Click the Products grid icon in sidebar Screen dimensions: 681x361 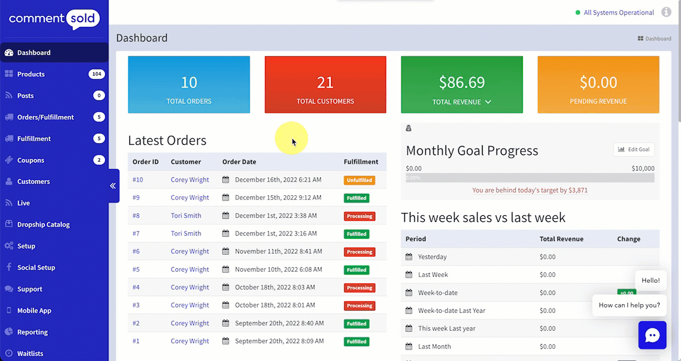click(8, 74)
